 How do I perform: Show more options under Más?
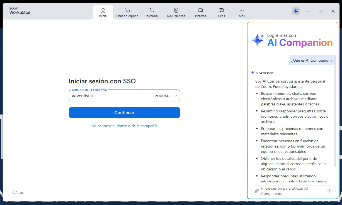tap(242, 13)
